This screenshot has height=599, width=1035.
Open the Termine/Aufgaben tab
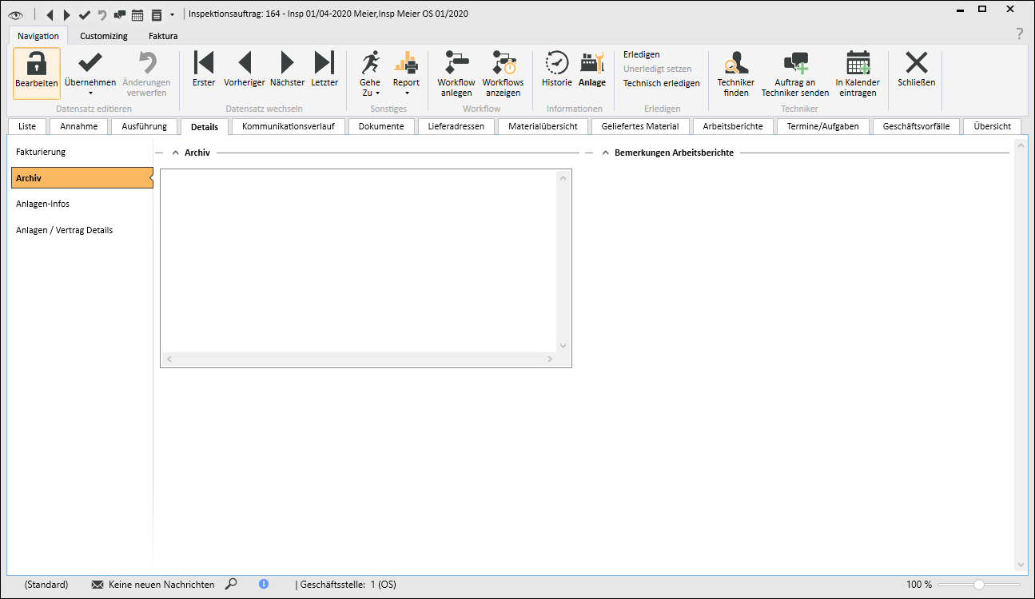(823, 126)
